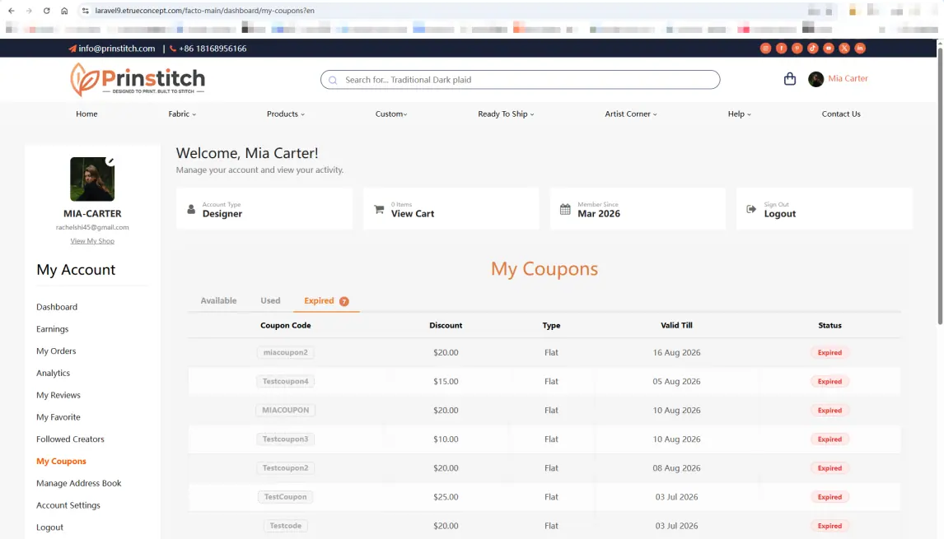Go to the Home menu item

coord(86,114)
